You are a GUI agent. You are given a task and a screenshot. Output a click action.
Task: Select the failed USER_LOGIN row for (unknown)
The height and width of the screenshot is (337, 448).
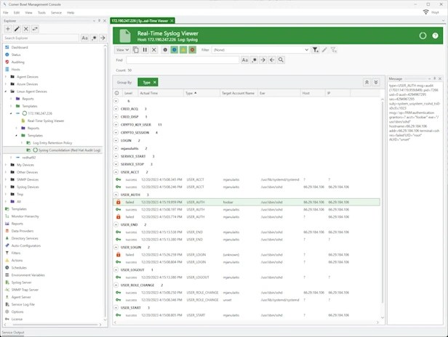[x=247, y=255]
